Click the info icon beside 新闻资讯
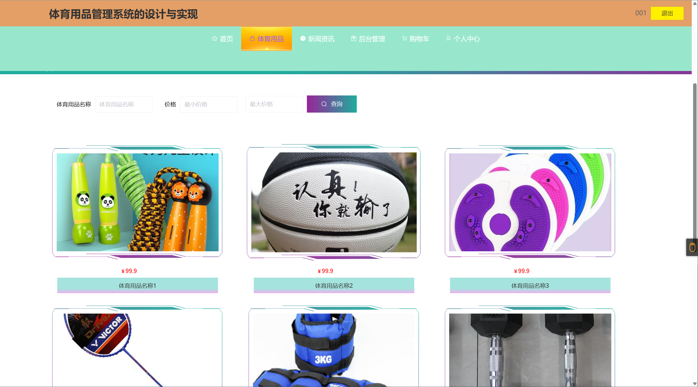The width and height of the screenshot is (698, 387). [303, 39]
